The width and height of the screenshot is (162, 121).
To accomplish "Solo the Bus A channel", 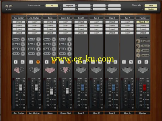I will point(124,62).
